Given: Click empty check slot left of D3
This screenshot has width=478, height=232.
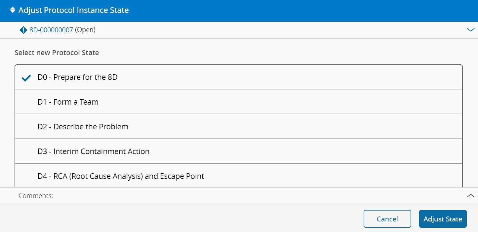Looking at the screenshot, I should [26, 151].
